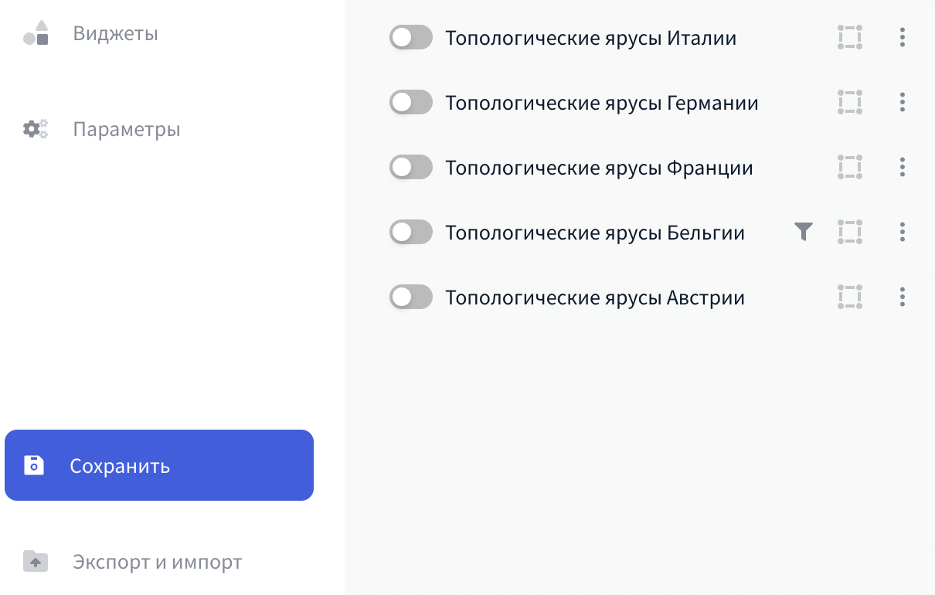This screenshot has height=595, width=935.
Task: Click the extent icon for Германии layer
Action: (850, 102)
